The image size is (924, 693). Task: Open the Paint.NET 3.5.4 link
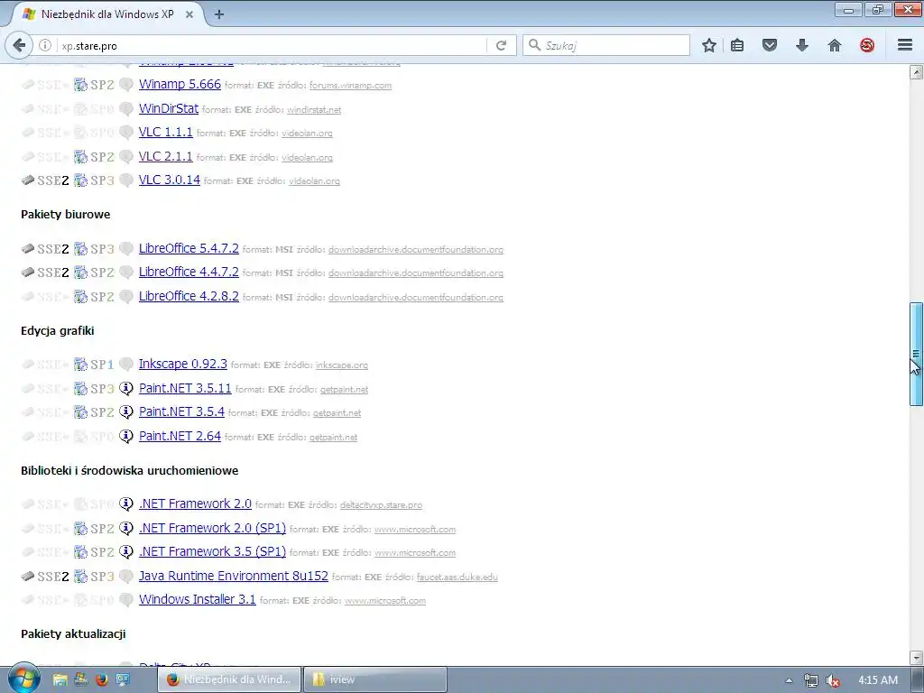181,411
